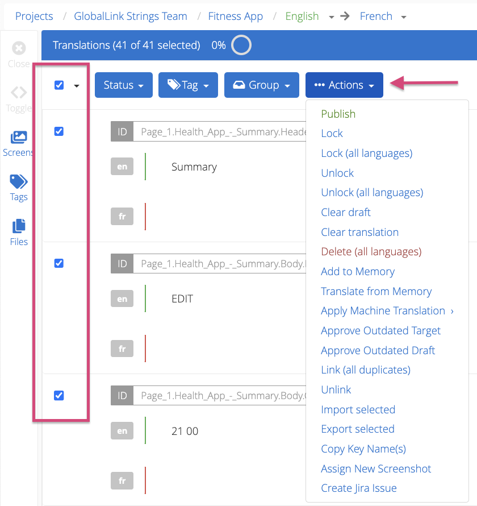Image resolution: width=477 pixels, height=506 pixels.
Task: Uncheck the select-all checkbox
Action: click(x=59, y=85)
